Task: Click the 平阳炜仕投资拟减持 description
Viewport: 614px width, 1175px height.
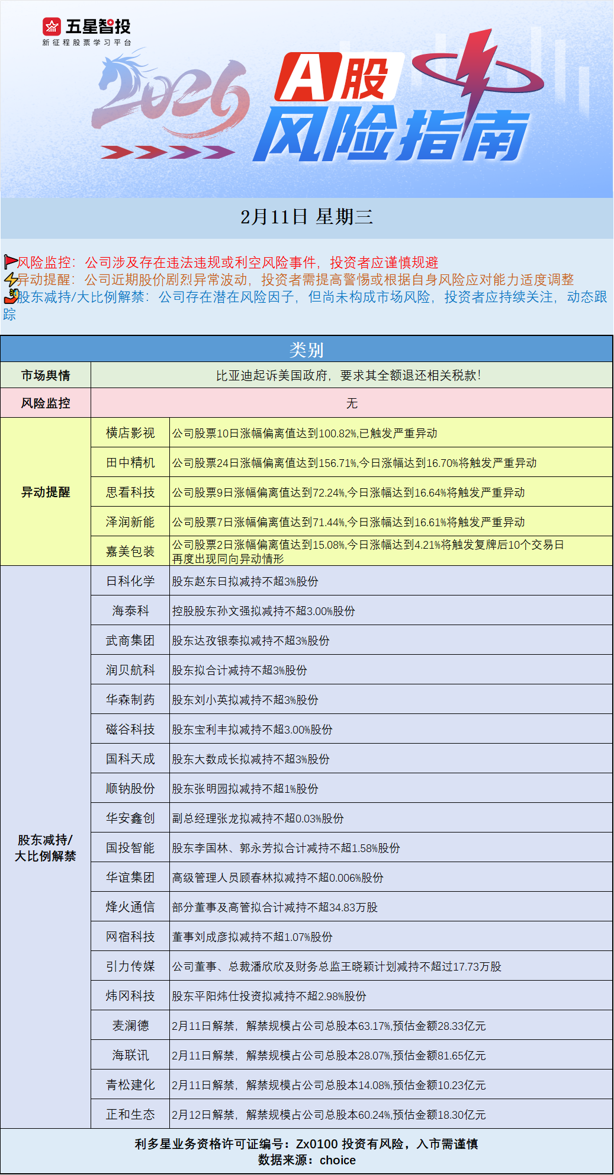Action: click(269, 996)
